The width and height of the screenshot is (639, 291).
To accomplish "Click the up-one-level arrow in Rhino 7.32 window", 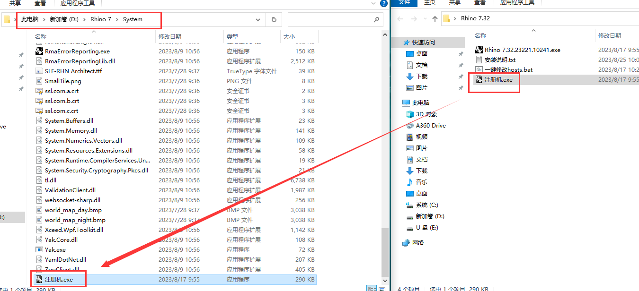I will click(x=435, y=19).
